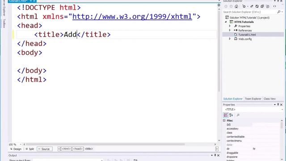Click the Properties panel vertical scrollbar

pos(282,125)
